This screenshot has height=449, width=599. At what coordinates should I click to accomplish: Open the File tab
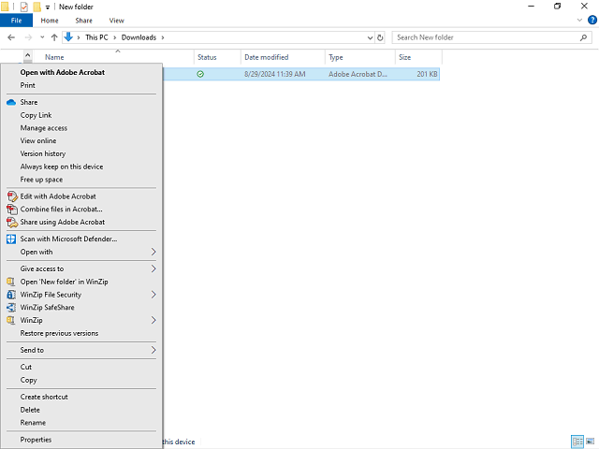[x=17, y=21]
